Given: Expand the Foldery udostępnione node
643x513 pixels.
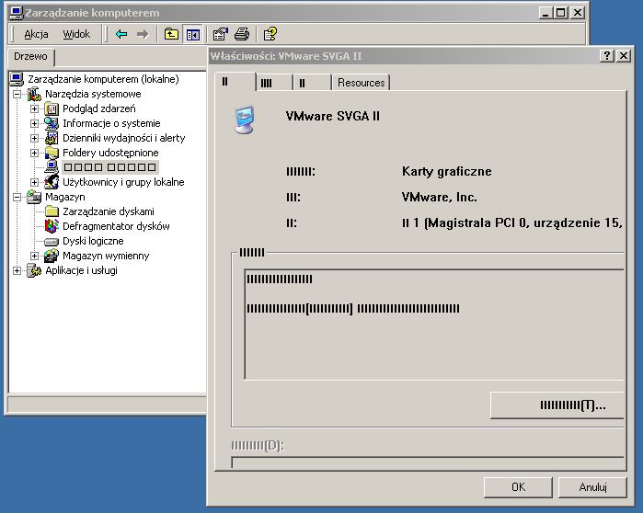Looking at the screenshot, I should click(x=34, y=154).
